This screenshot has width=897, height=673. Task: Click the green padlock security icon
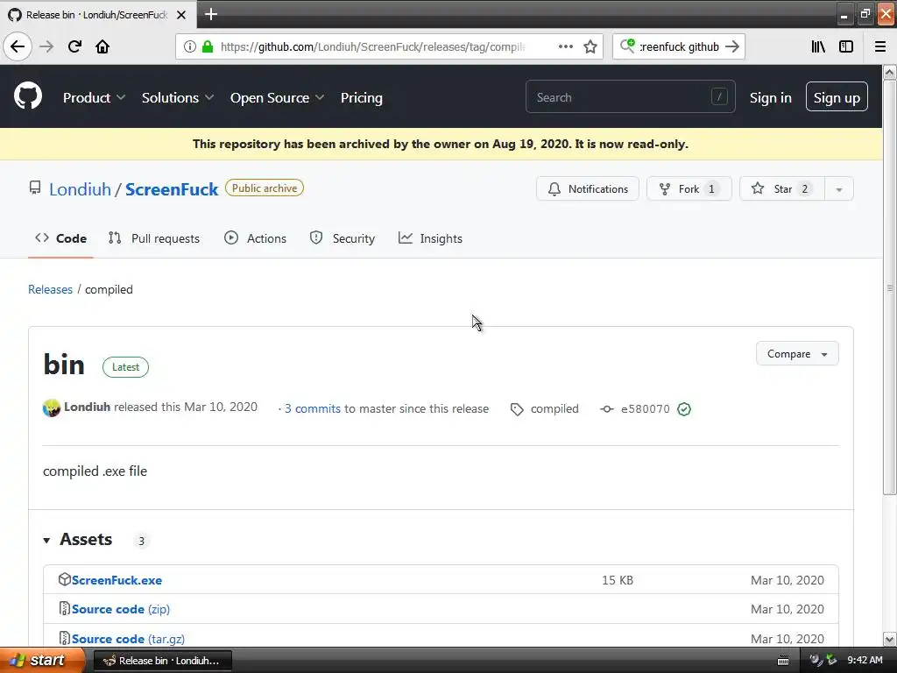[x=207, y=46]
